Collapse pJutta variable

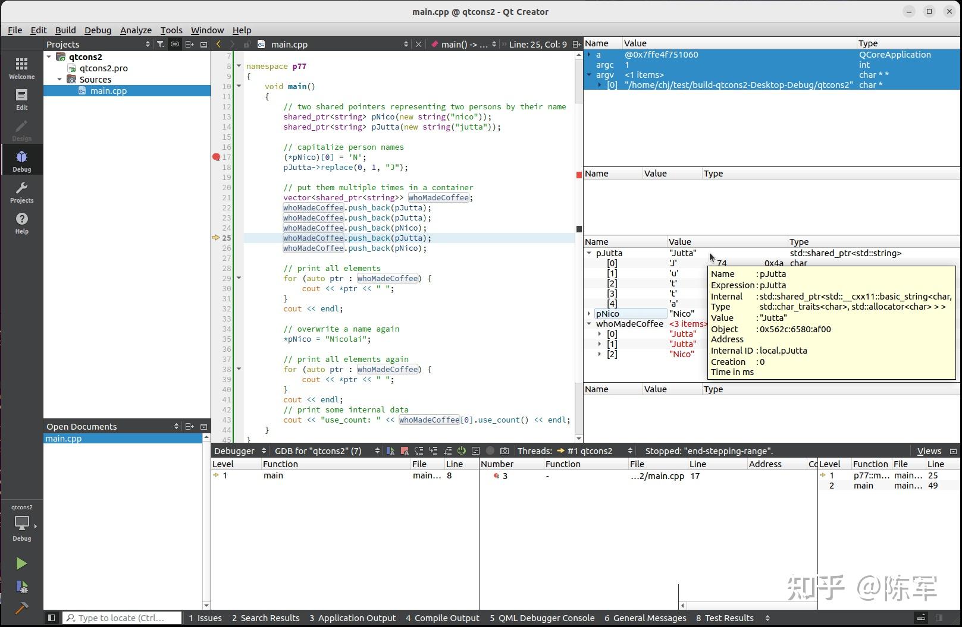pos(589,253)
